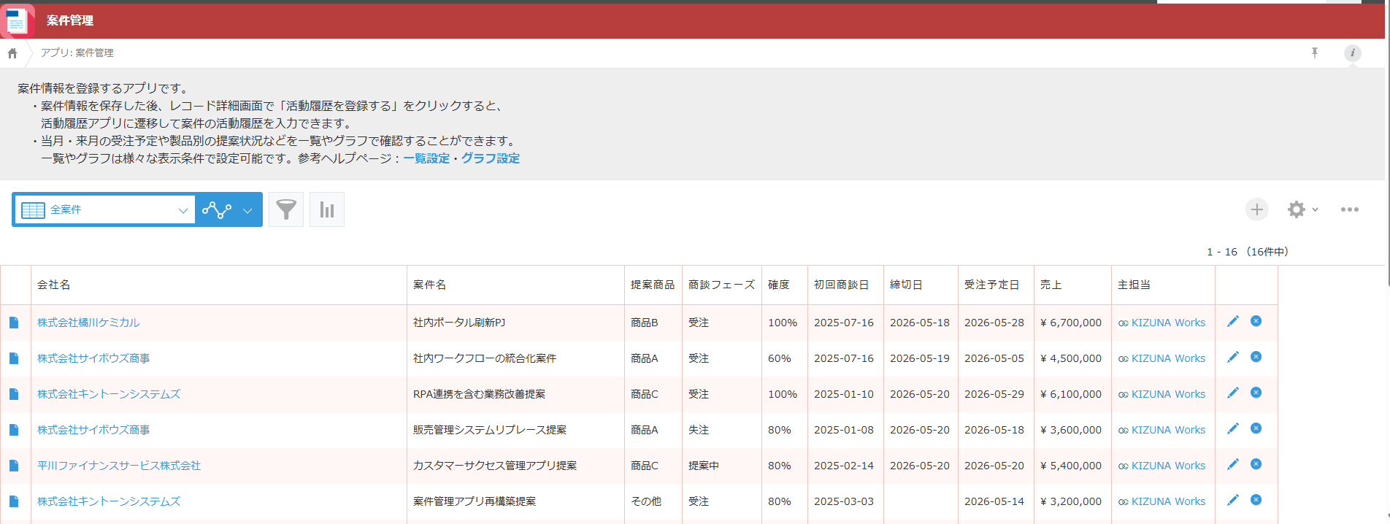Edit the カスタマーサクセス管理アプリ提案 record with pencil
The height and width of the screenshot is (524, 1390).
(x=1233, y=464)
